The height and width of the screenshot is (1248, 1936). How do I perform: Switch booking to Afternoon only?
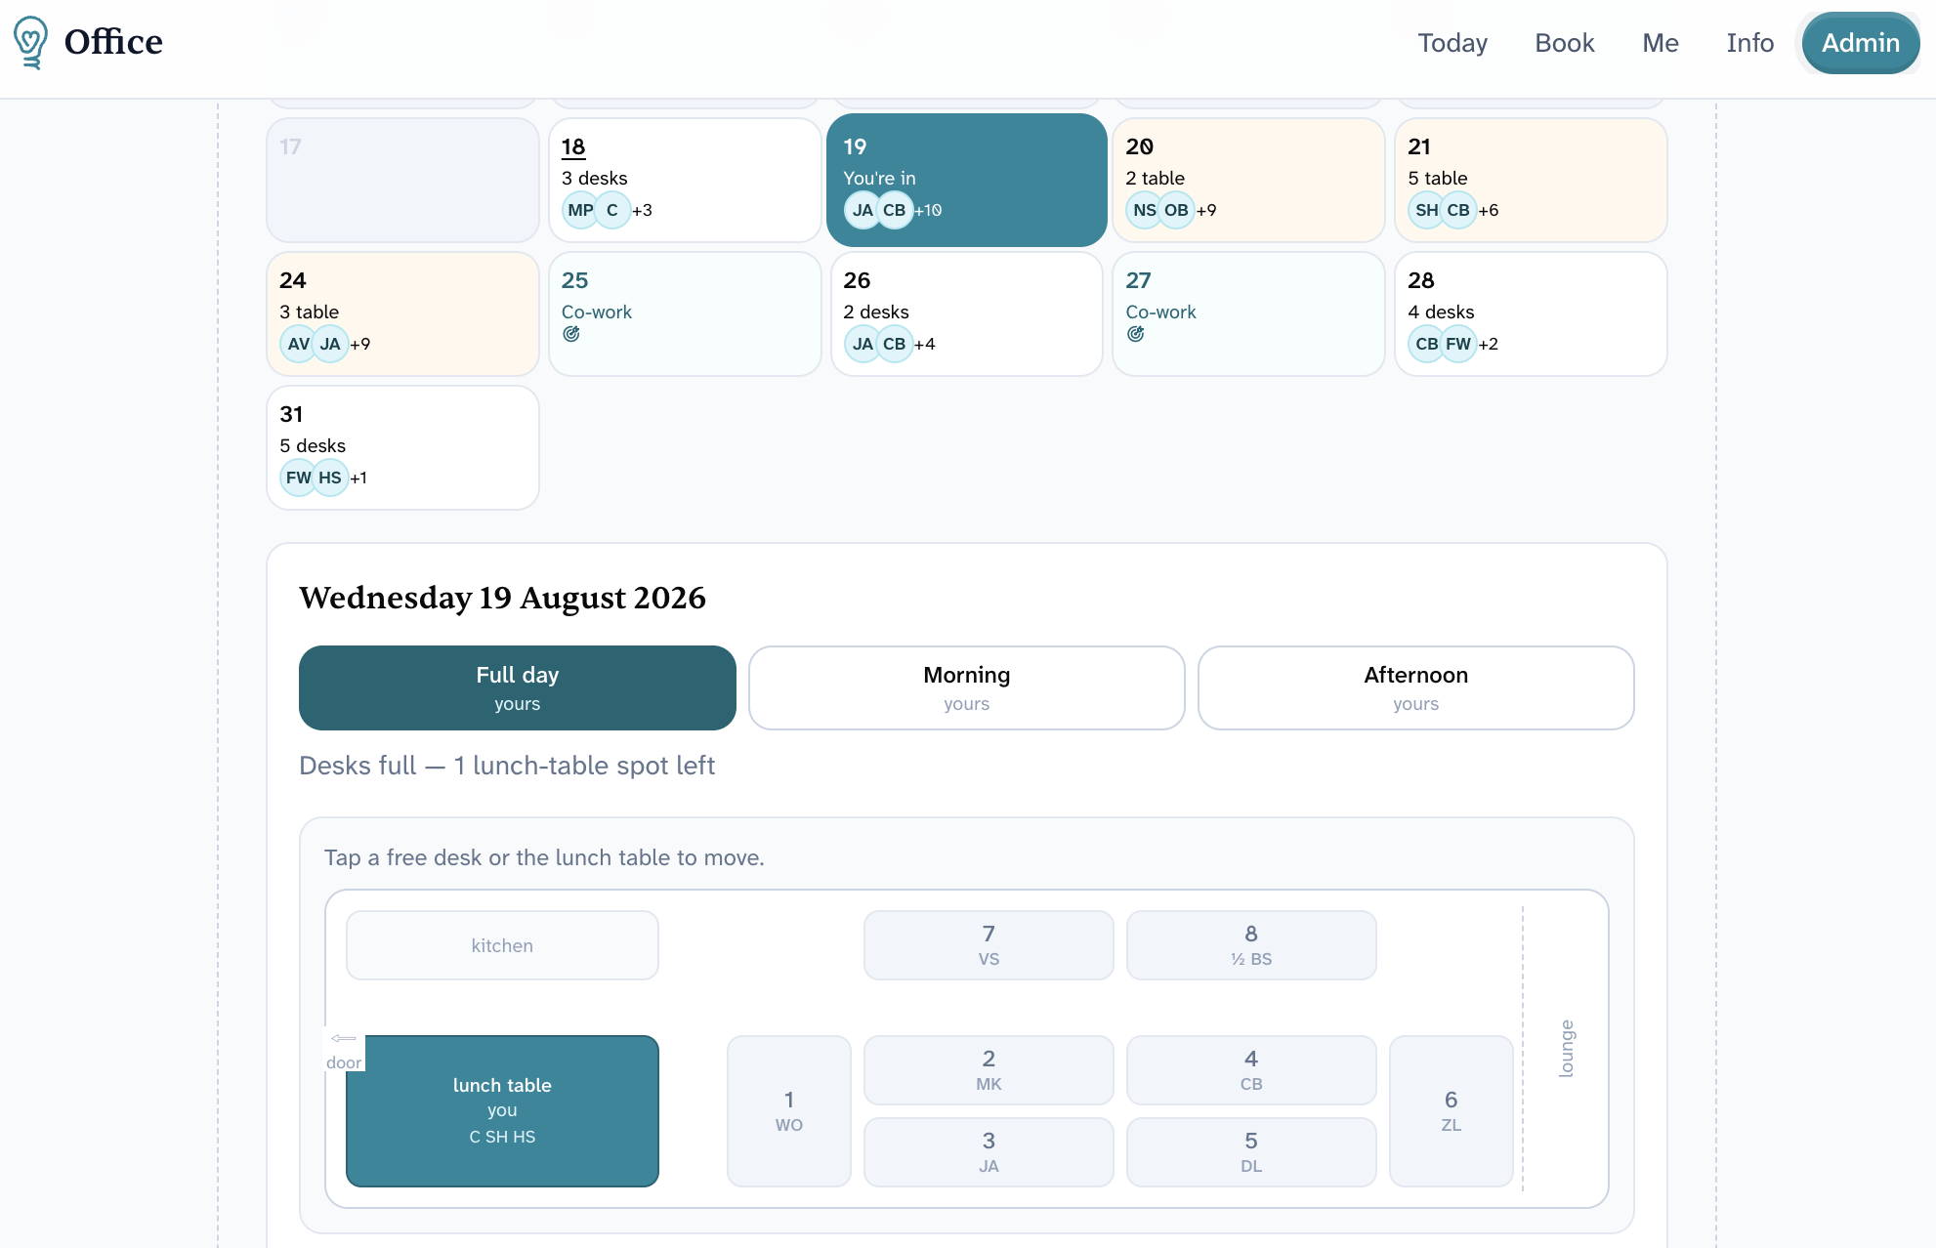[x=1416, y=687]
